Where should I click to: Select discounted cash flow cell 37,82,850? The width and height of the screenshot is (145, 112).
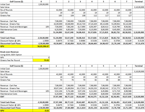click(69, 44)
